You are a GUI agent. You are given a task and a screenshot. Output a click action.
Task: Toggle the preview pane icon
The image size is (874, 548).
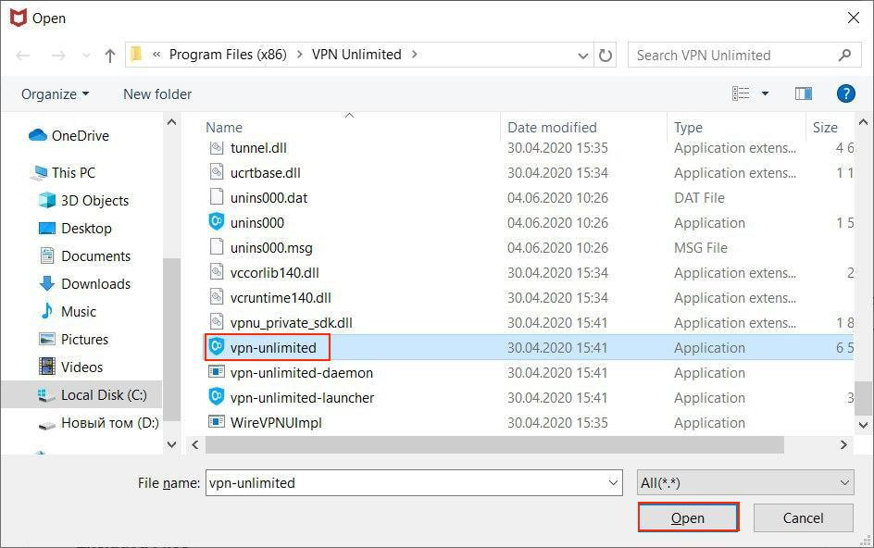click(803, 93)
